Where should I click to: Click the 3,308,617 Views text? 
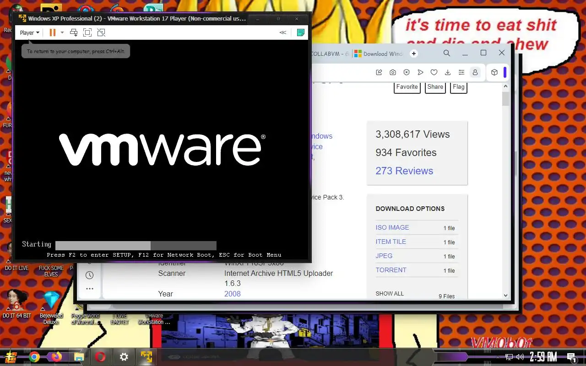point(412,134)
